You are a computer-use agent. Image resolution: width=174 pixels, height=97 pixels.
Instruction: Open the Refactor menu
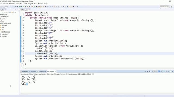[x=12, y=4]
